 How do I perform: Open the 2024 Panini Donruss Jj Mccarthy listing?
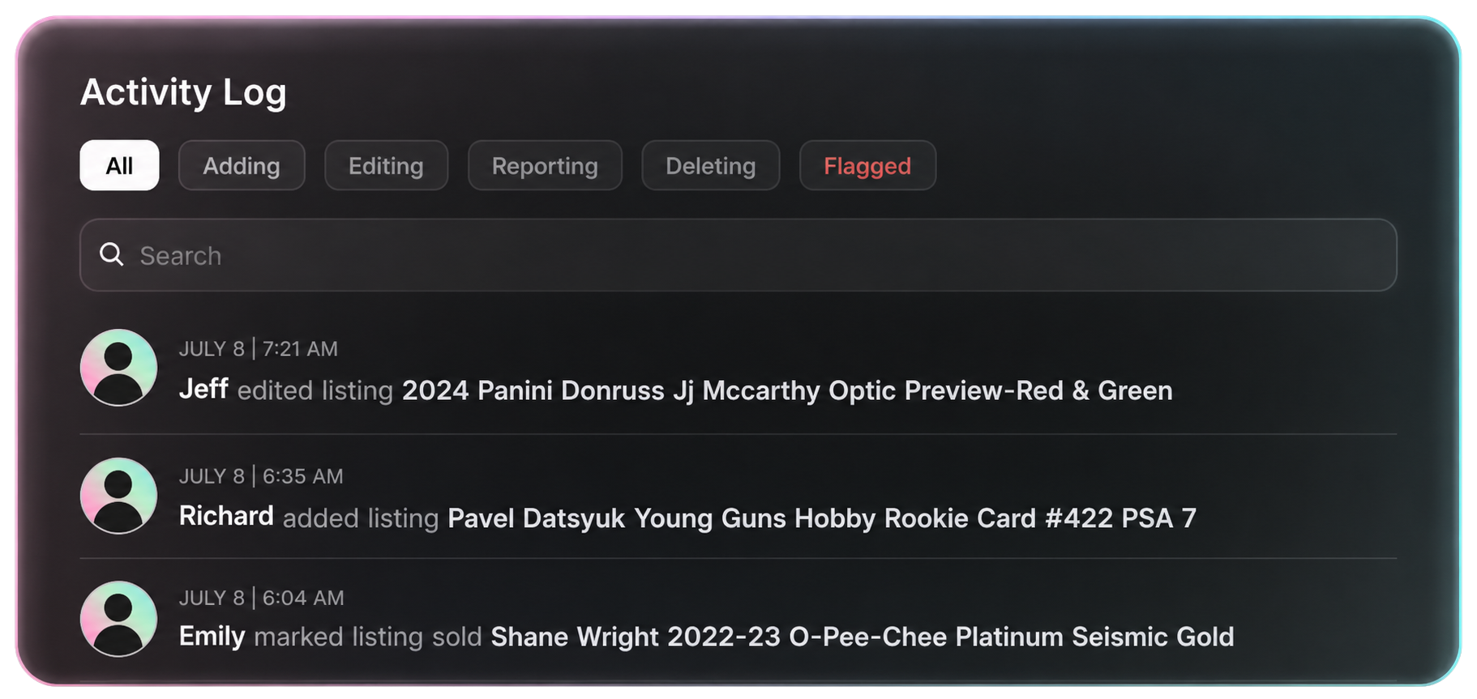click(787, 390)
